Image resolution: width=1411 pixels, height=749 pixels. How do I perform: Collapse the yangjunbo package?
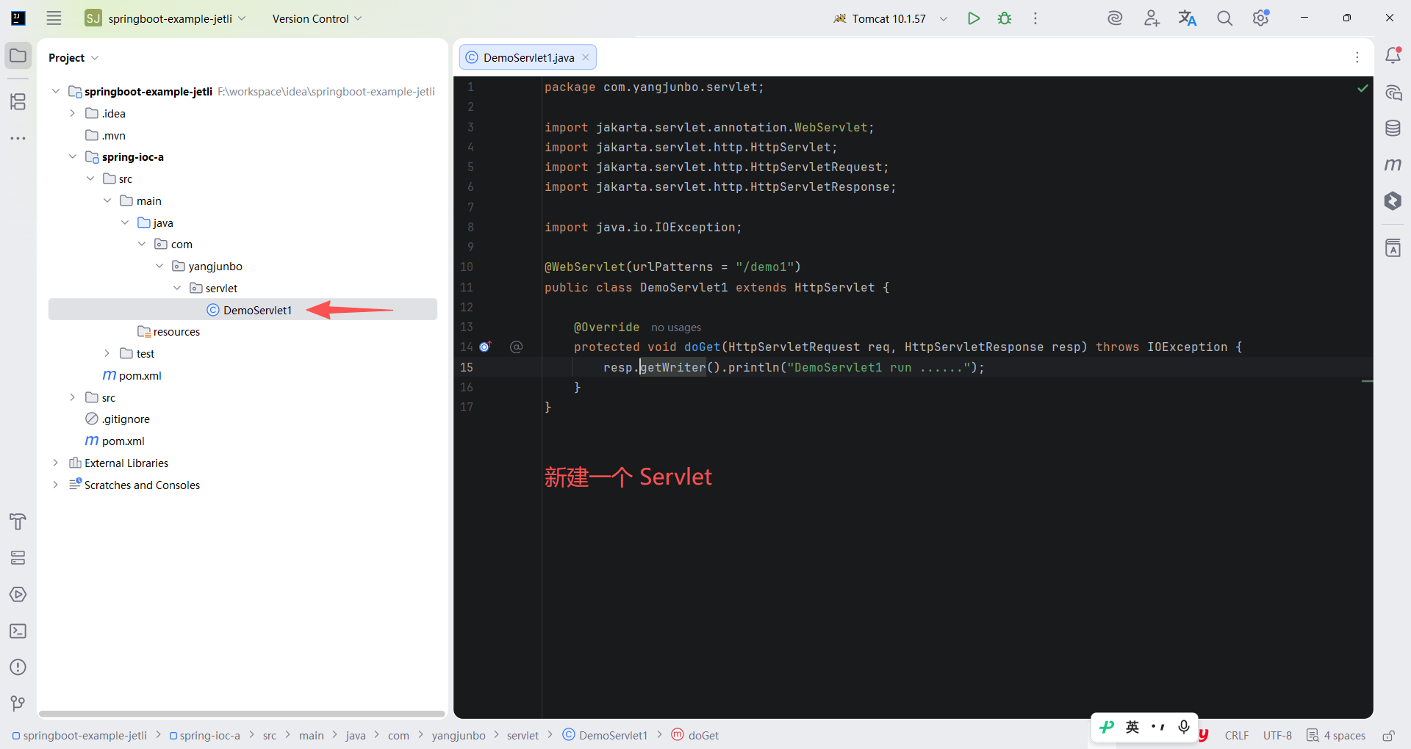tap(159, 266)
